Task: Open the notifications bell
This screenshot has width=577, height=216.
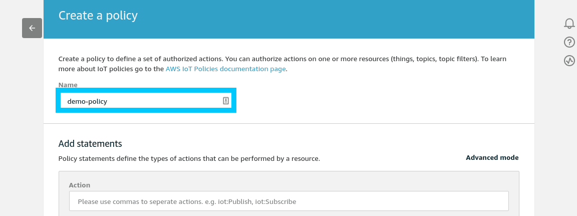Action: point(569,23)
